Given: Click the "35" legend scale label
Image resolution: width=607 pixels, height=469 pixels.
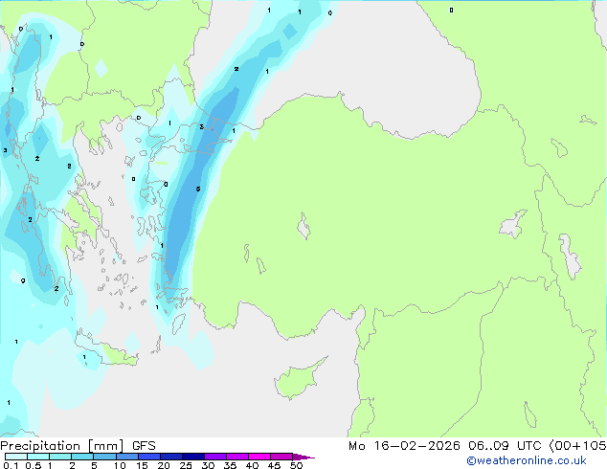Looking at the screenshot, I should coord(230,465).
